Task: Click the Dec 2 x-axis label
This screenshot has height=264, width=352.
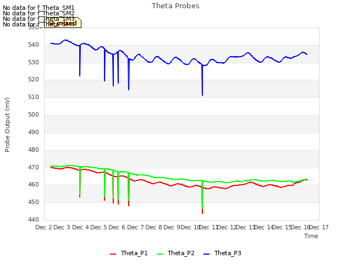Action: [43, 227]
